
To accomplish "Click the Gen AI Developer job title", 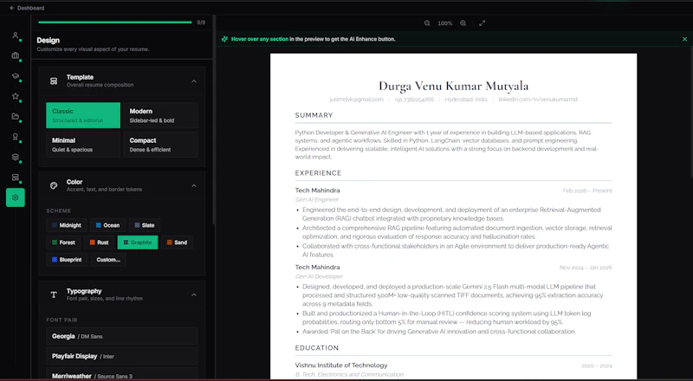I will coord(319,276).
